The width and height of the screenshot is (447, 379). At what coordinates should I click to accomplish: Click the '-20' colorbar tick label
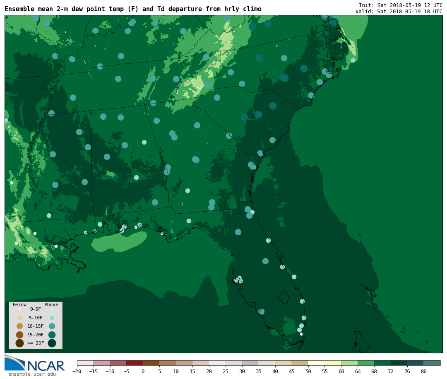(x=77, y=371)
